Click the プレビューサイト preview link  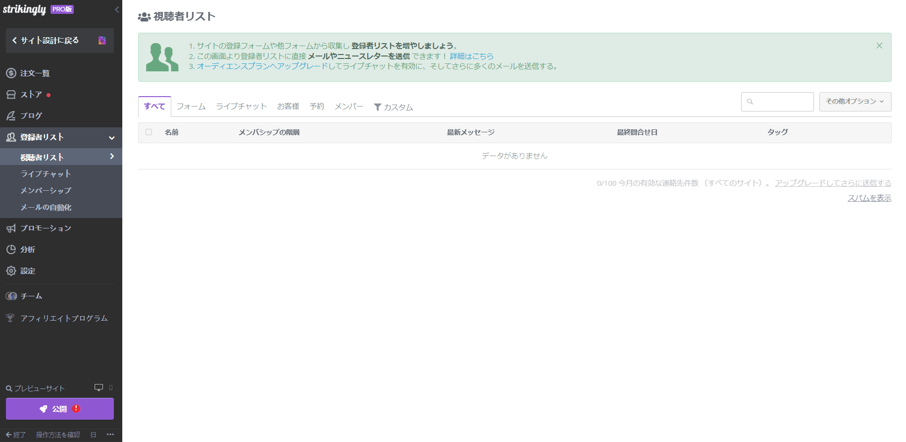(35, 388)
